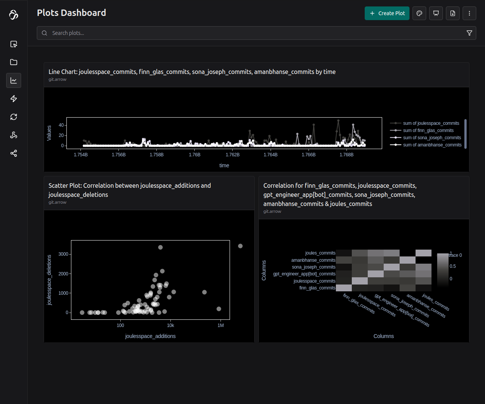Open the webhook icon in the sidebar
This screenshot has width=485, height=404.
(14, 135)
